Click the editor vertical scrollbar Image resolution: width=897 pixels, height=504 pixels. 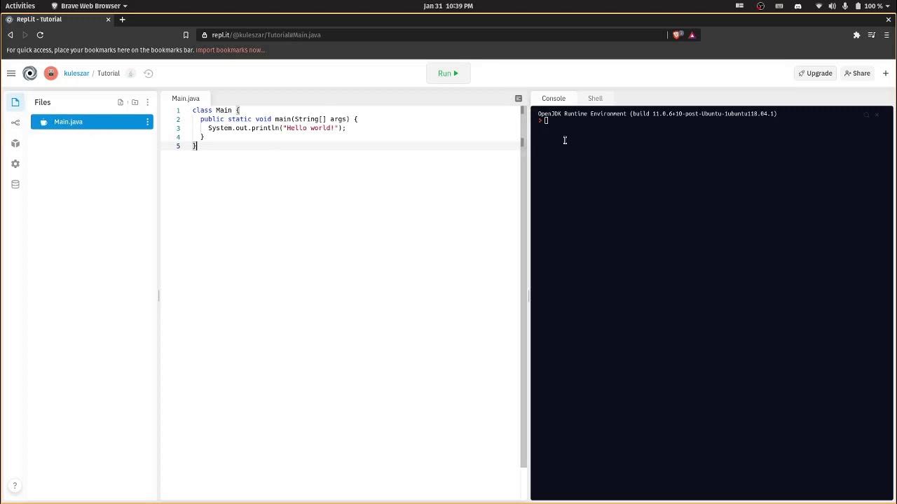click(x=523, y=287)
